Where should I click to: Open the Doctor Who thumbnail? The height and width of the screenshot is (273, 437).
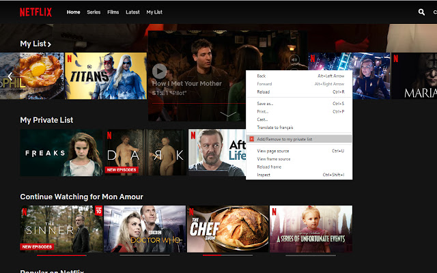click(145, 229)
